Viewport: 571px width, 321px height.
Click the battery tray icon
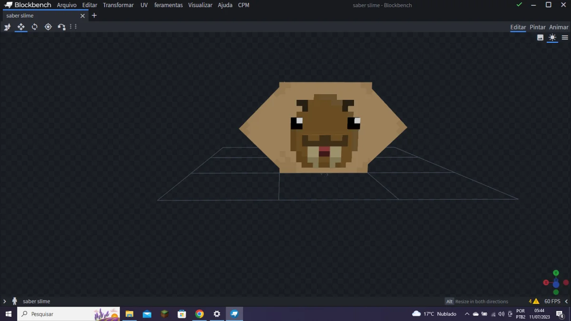pyautogui.click(x=484, y=314)
